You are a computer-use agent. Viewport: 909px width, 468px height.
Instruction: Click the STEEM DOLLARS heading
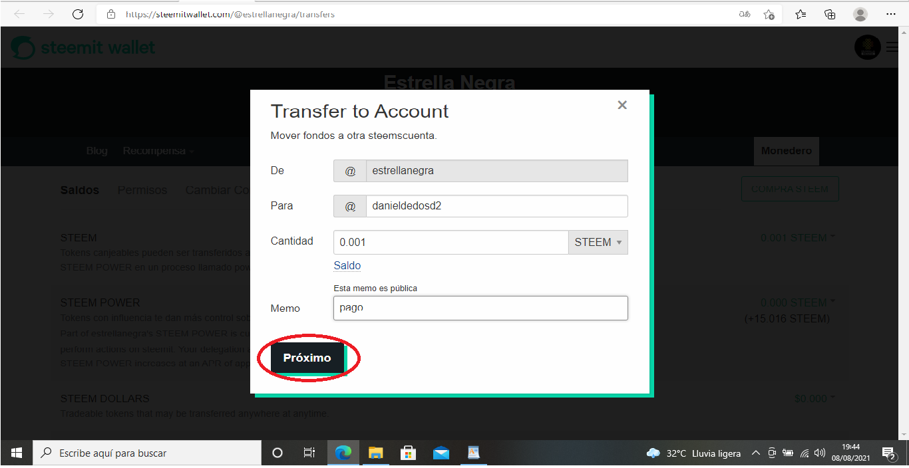105,399
